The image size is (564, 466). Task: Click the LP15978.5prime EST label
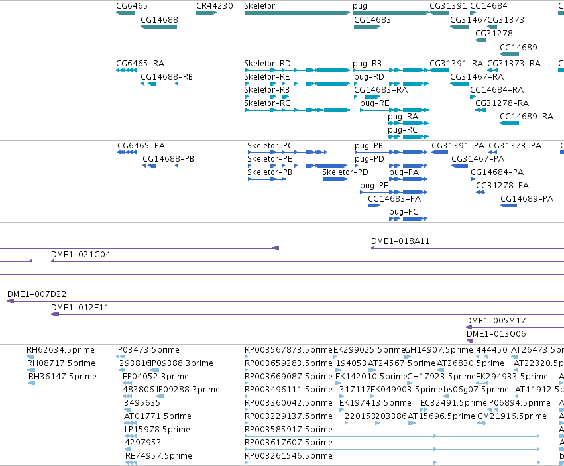pyautogui.click(x=157, y=430)
